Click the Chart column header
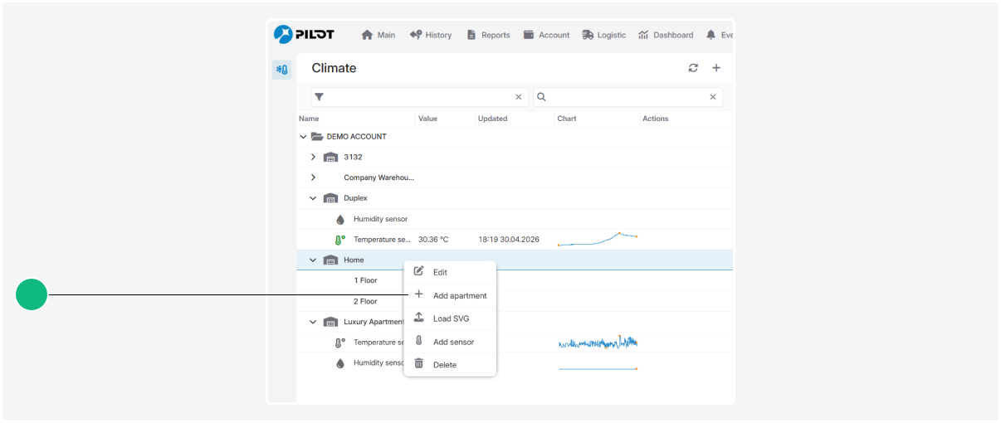Screen dimensions: 1001x423 567,119
